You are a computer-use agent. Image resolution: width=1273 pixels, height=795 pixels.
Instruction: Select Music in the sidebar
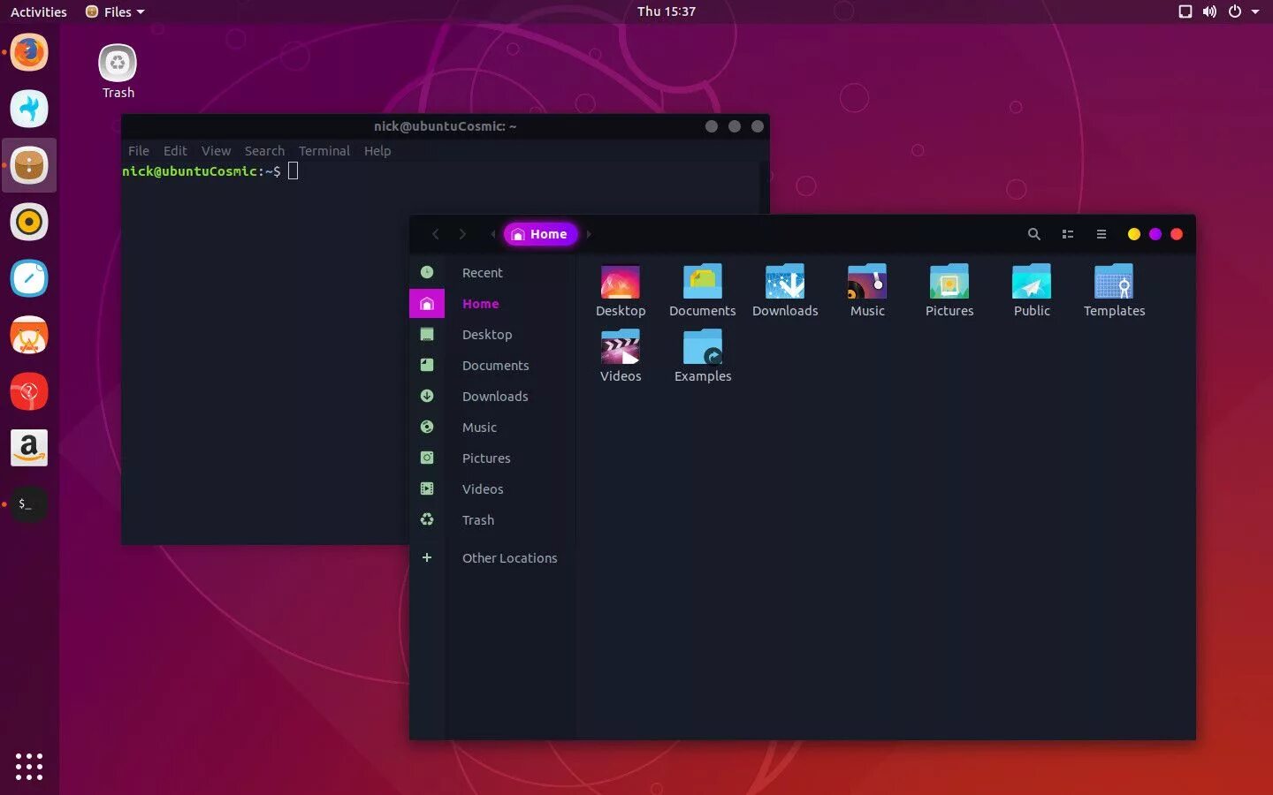pyautogui.click(x=492, y=428)
